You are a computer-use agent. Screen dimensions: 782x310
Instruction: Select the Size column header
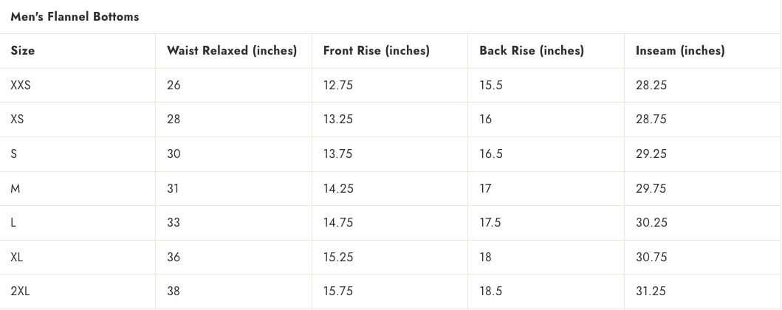point(23,51)
